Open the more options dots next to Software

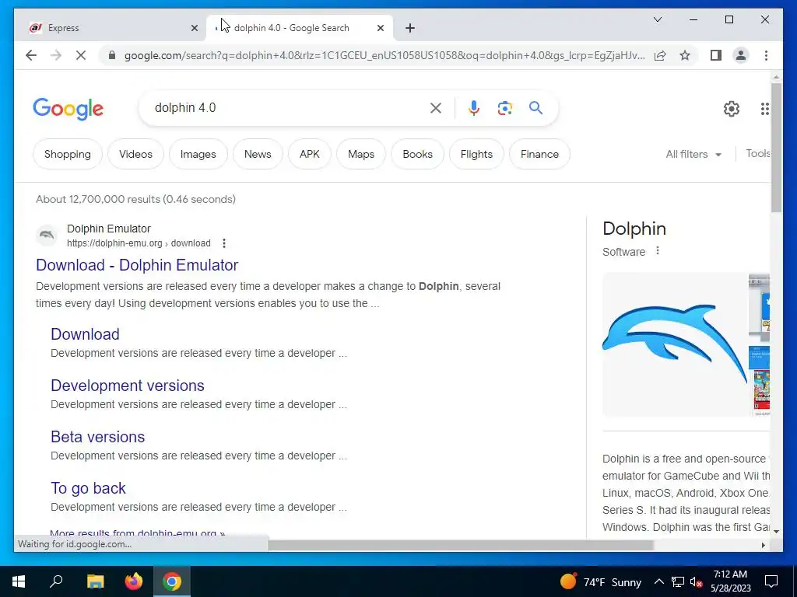click(657, 251)
